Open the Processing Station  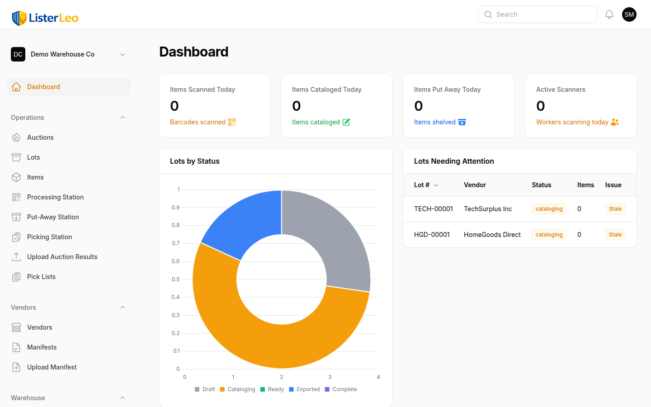(55, 197)
